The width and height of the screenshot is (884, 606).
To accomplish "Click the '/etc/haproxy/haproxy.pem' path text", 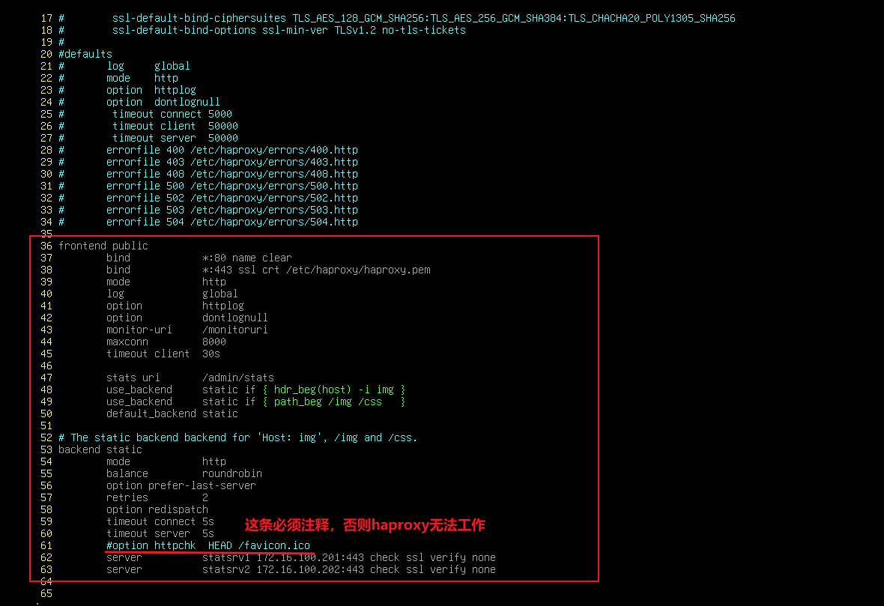I will coord(358,270).
